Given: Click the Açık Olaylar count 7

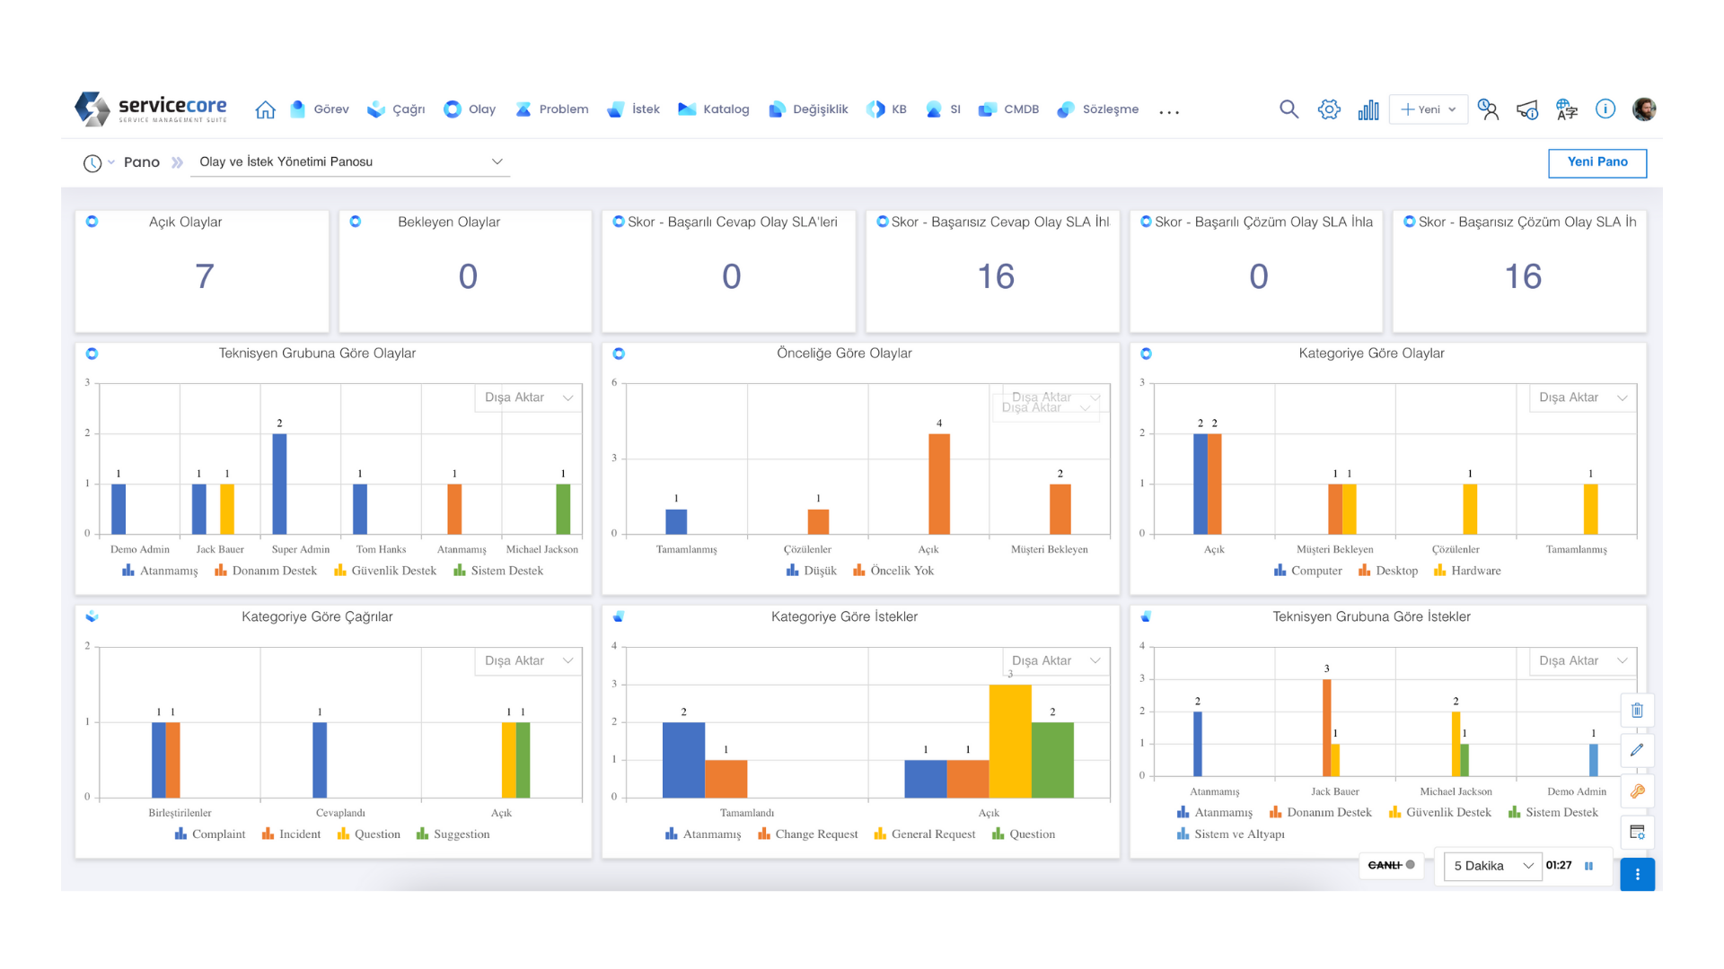Looking at the screenshot, I should pyautogui.click(x=204, y=276).
